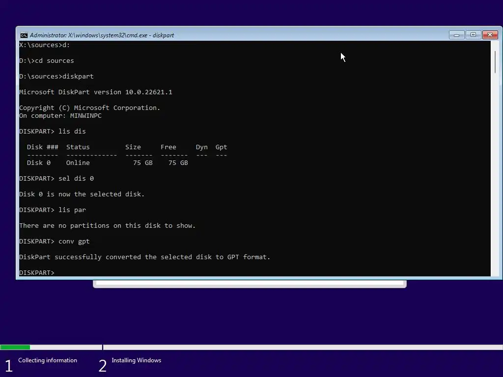
Task: Click the cmd window title bar text
Action: click(102, 35)
